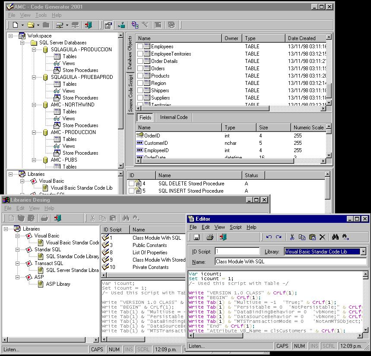Open the Library dropdown in Editor
The image size is (371, 356).
tap(363, 251)
